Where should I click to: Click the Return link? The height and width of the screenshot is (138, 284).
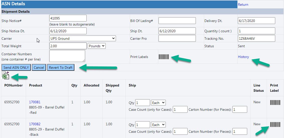tap(243, 4)
